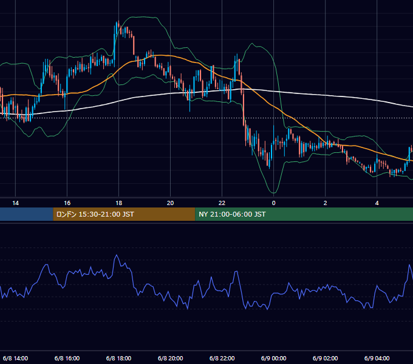Click the hour label 14 on the price chart axis
Screen dimensions: 413x364
(16, 203)
